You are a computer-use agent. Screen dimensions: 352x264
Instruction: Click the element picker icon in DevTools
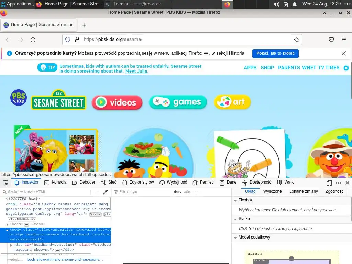[5, 183]
